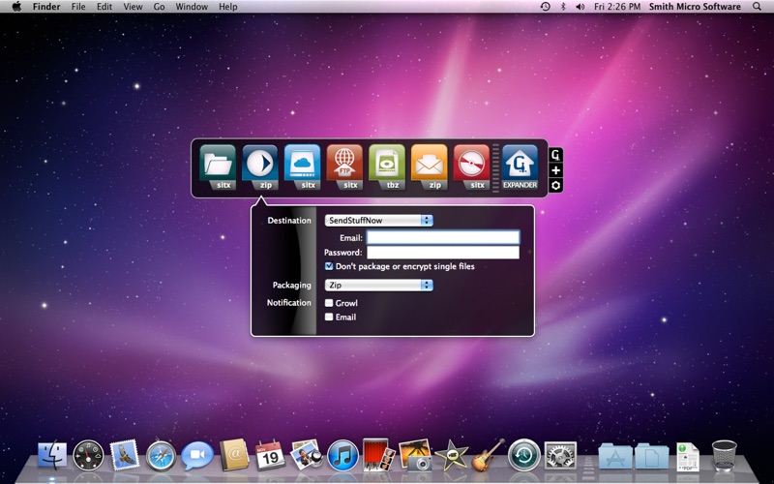Open the Edit menu
Image resolution: width=774 pixels, height=484 pixels.
(104, 7)
